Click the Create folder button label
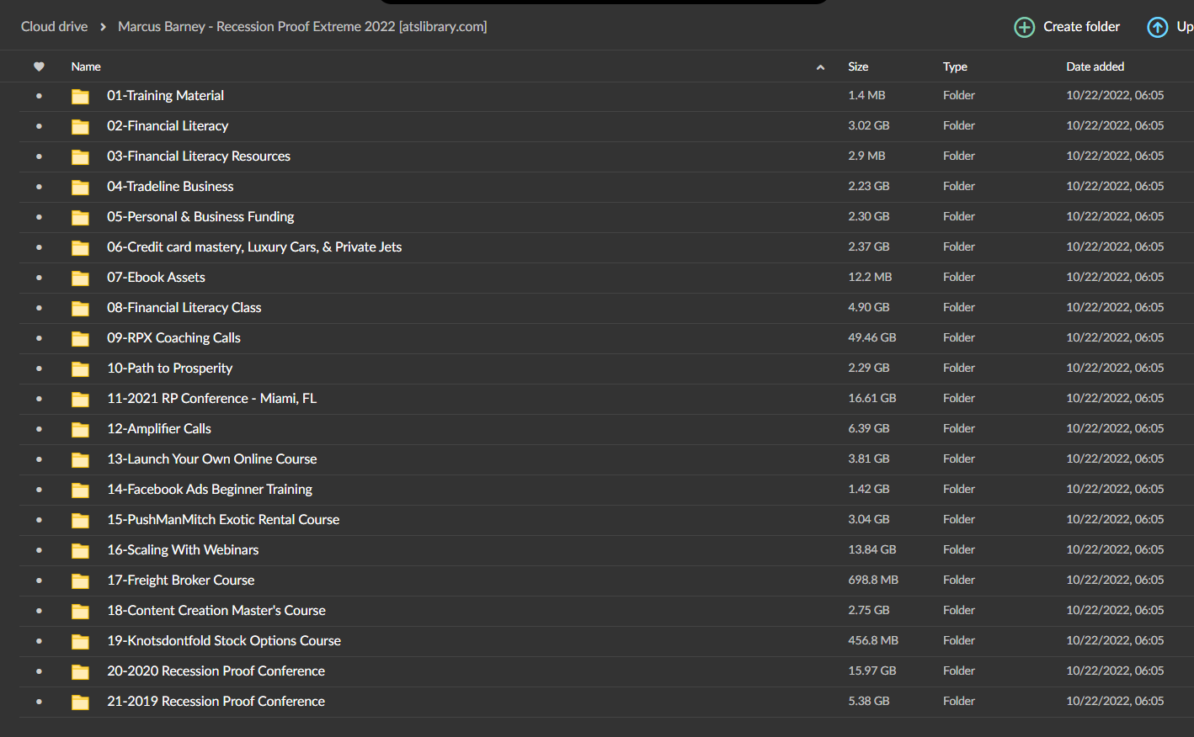 pos(1081,27)
